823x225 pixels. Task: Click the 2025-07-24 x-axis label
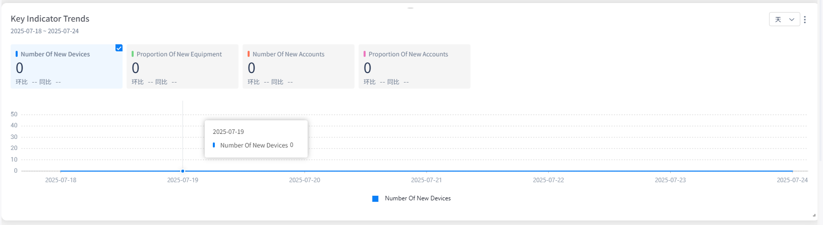tap(792, 180)
